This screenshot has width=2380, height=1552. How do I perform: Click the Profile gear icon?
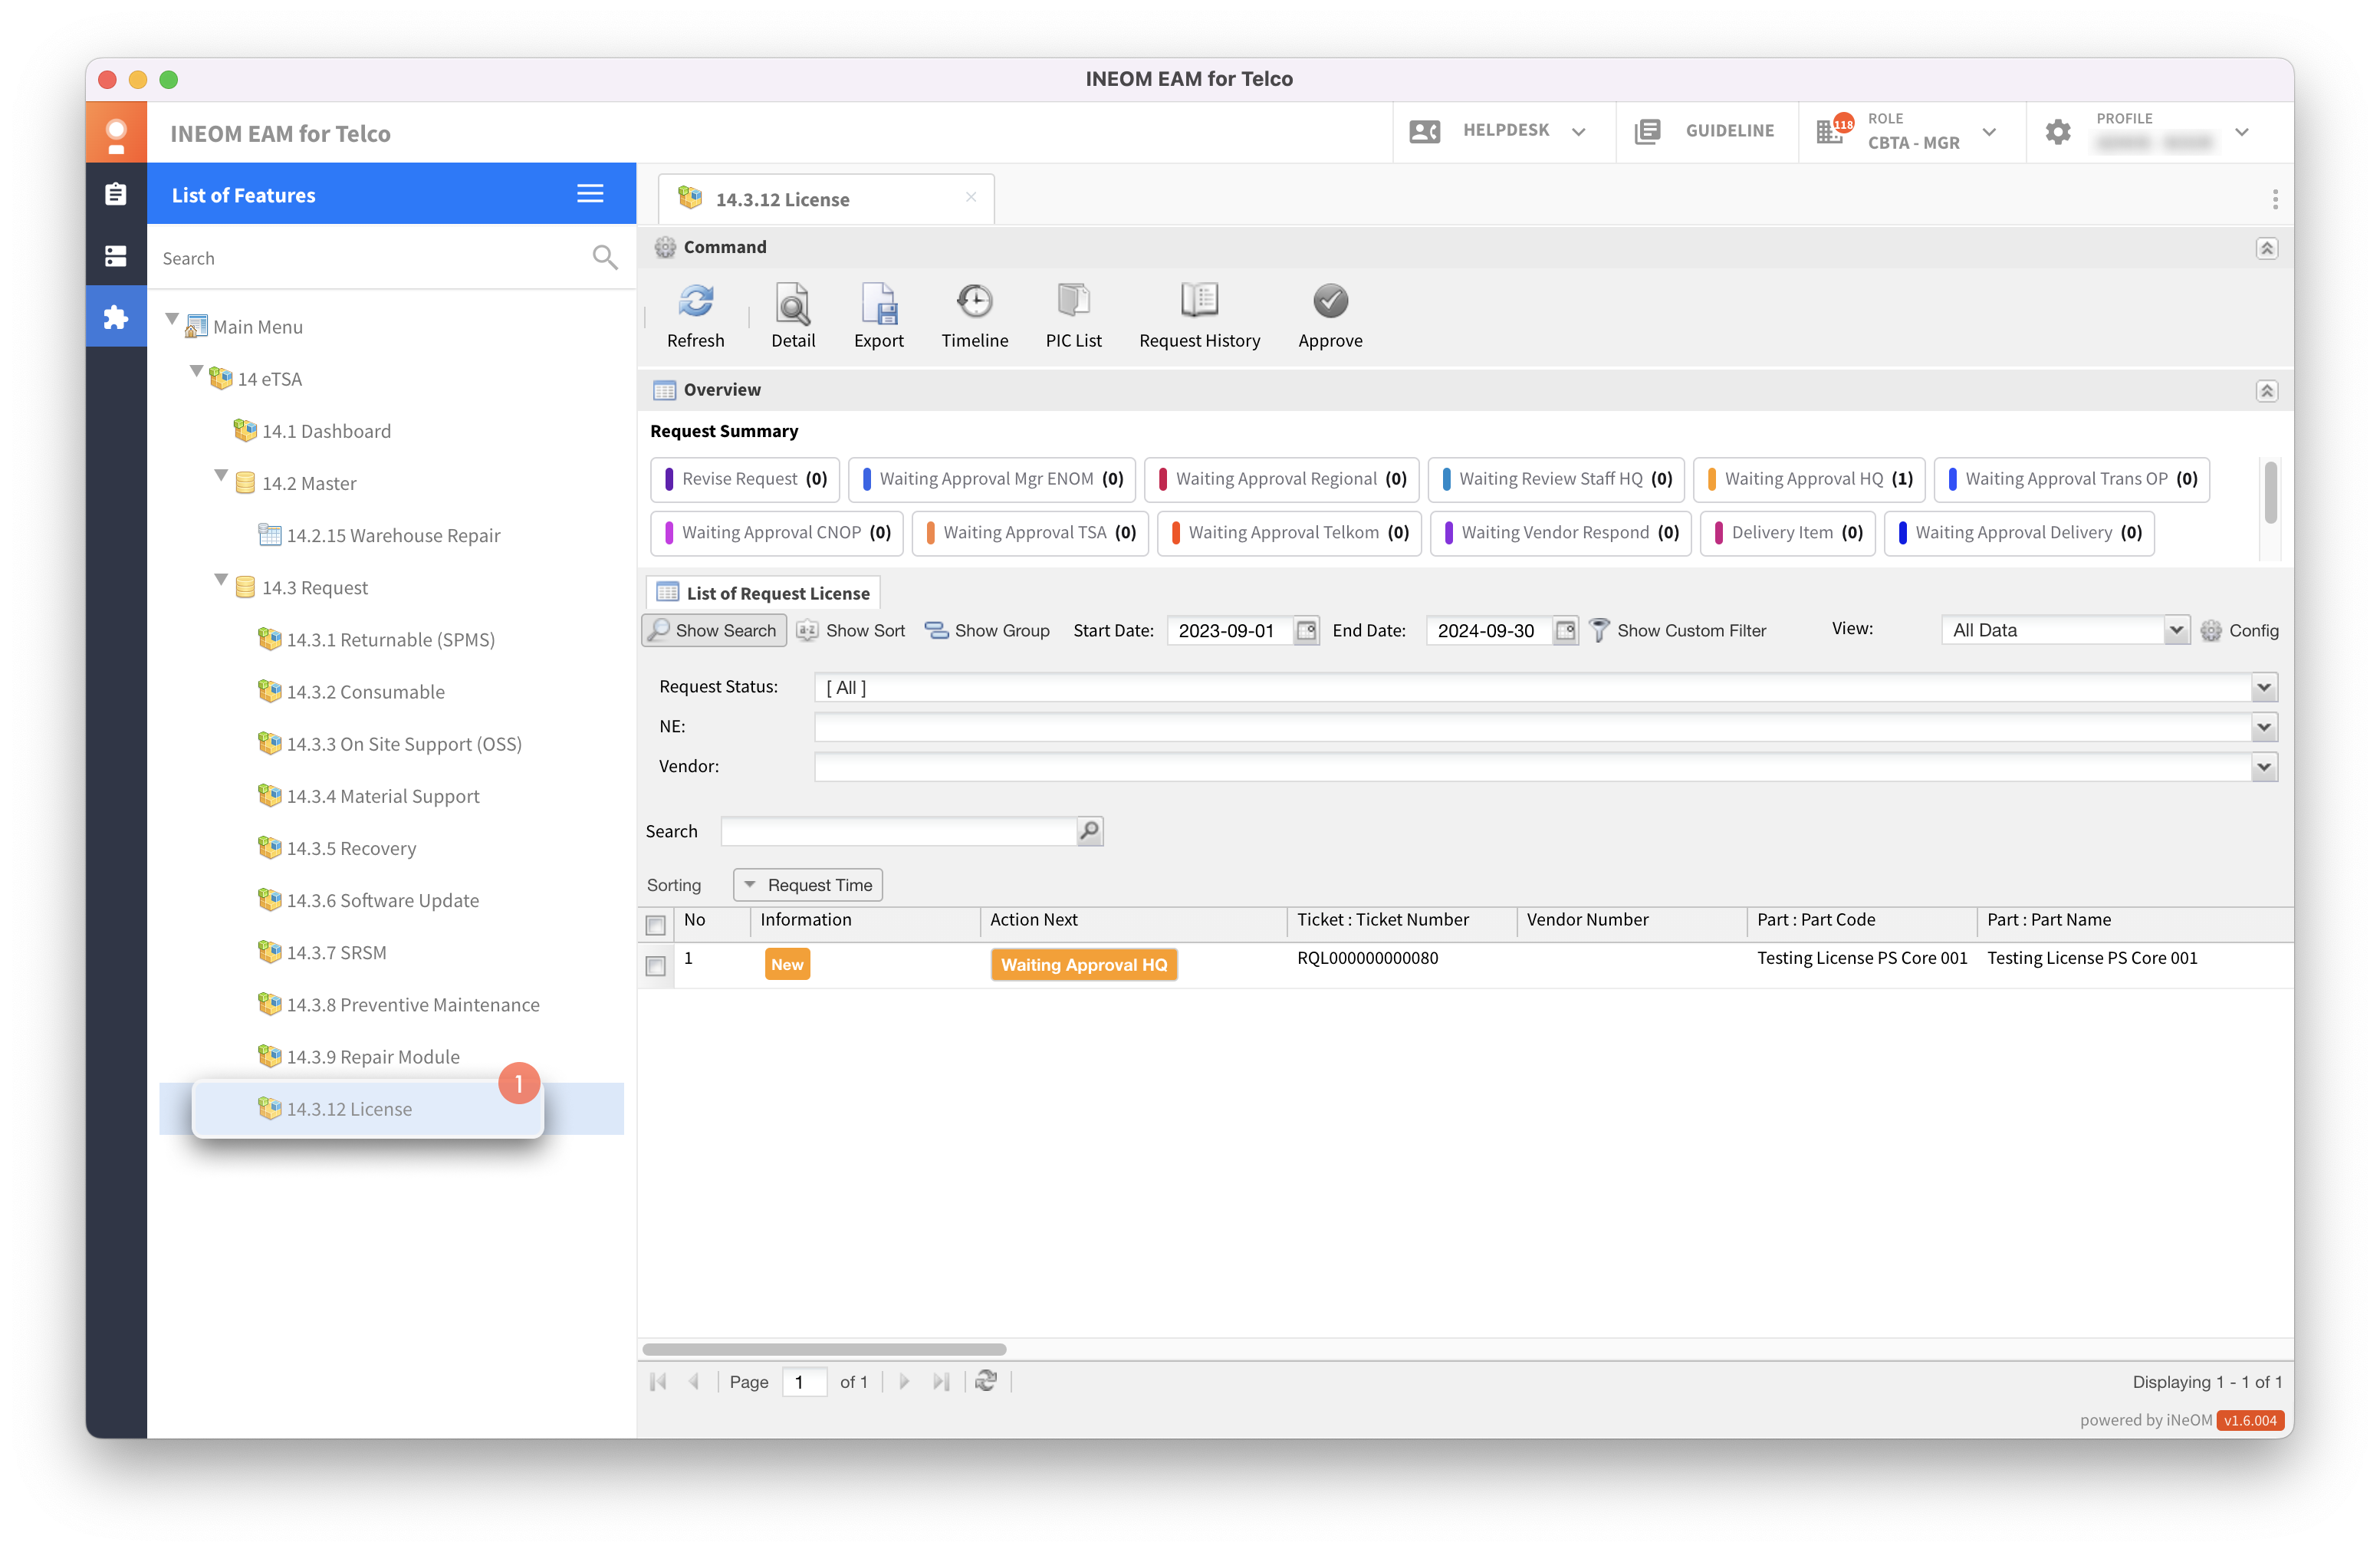tap(2058, 131)
